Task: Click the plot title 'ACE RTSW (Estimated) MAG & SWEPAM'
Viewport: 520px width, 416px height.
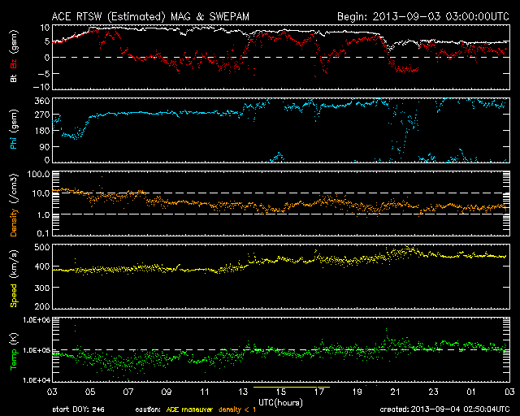Action: pyautogui.click(x=150, y=16)
